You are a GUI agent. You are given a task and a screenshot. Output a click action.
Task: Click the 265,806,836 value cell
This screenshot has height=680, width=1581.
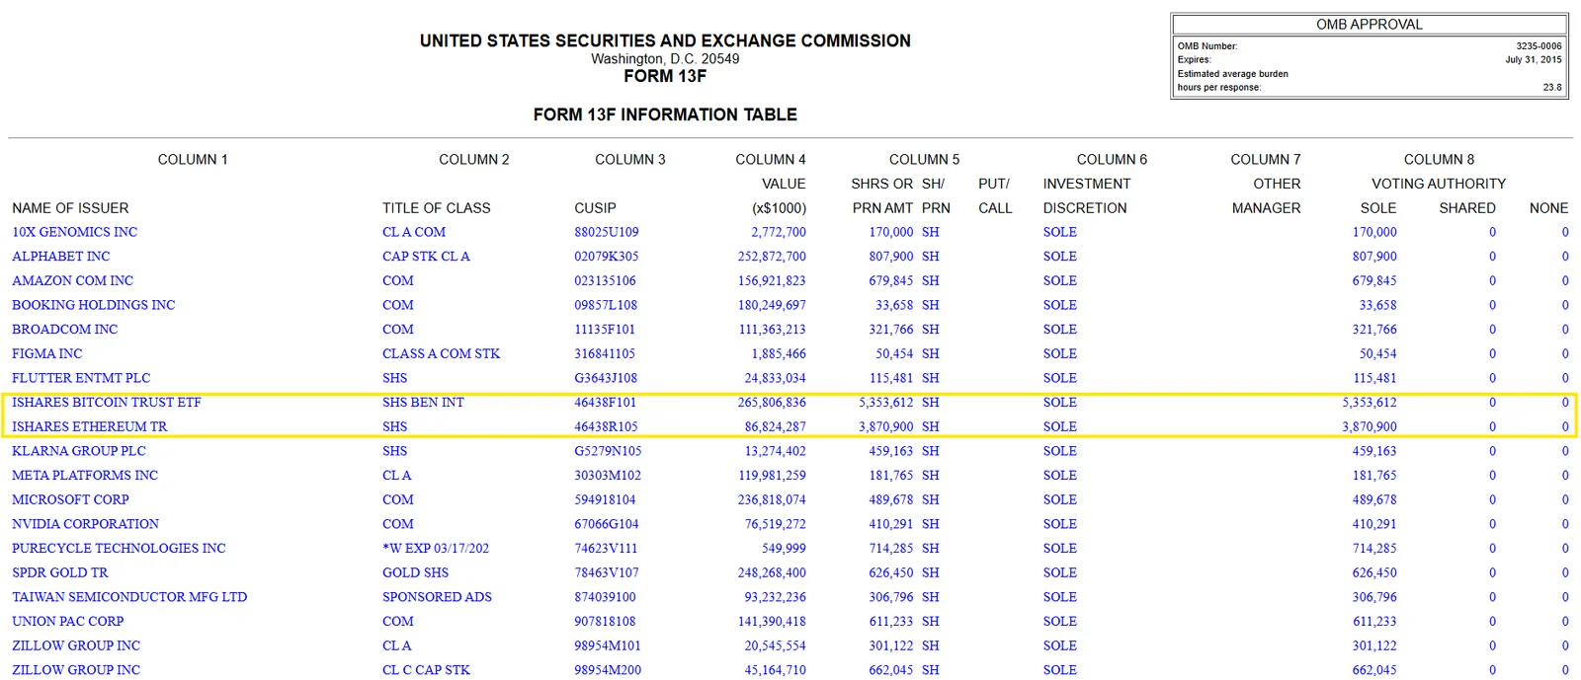(771, 403)
